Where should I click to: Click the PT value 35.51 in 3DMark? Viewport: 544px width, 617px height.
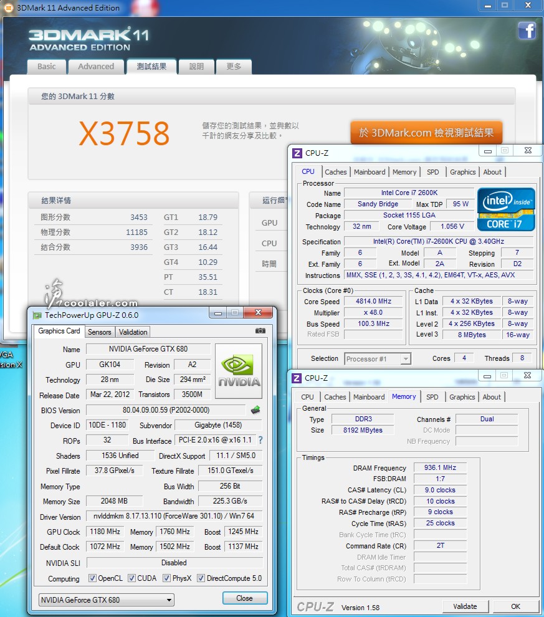pos(208,277)
